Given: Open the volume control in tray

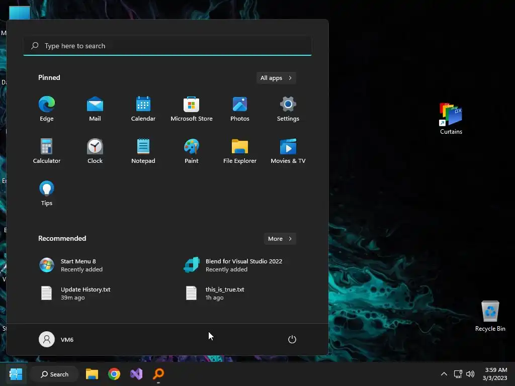Looking at the screenshot, I should pyautogui.click(x=470, y=374).
